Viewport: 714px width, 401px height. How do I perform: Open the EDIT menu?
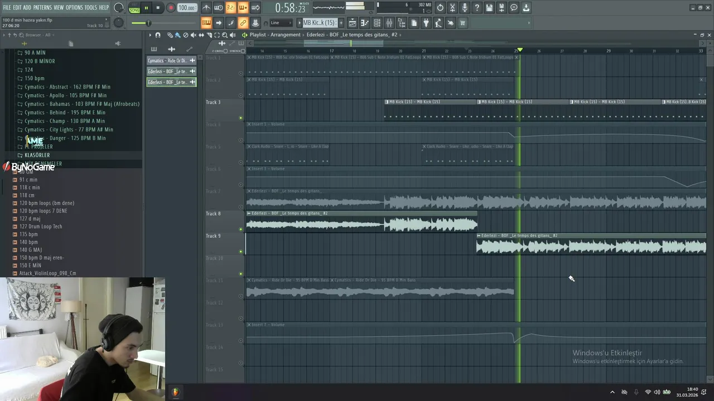[x=17, y=7]
